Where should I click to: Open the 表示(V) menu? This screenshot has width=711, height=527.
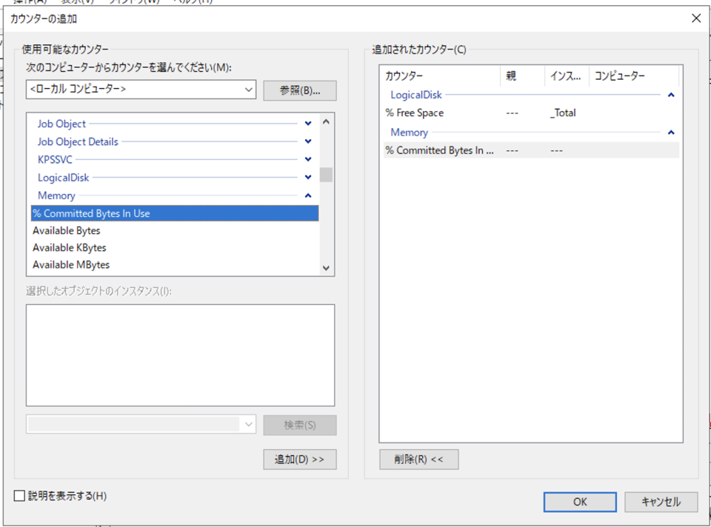(x=74, y=1)
